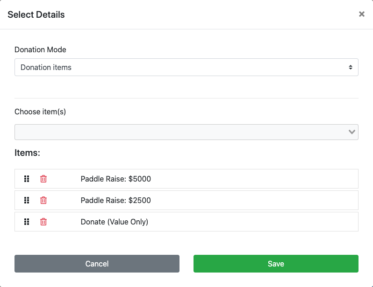Click the drag handle for Paddle Raise: $2500
The height and width of the screenshot is (287, 373).
(27, 200)
